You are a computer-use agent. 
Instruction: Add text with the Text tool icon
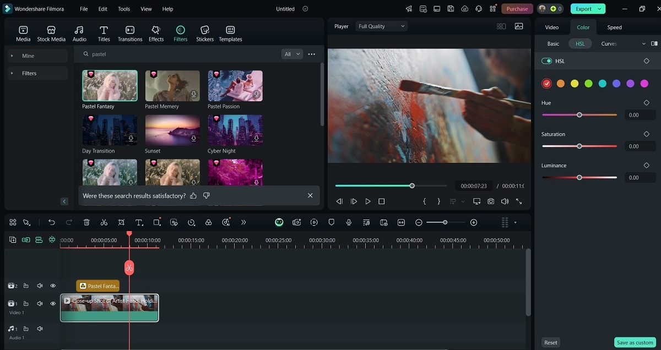139,222
